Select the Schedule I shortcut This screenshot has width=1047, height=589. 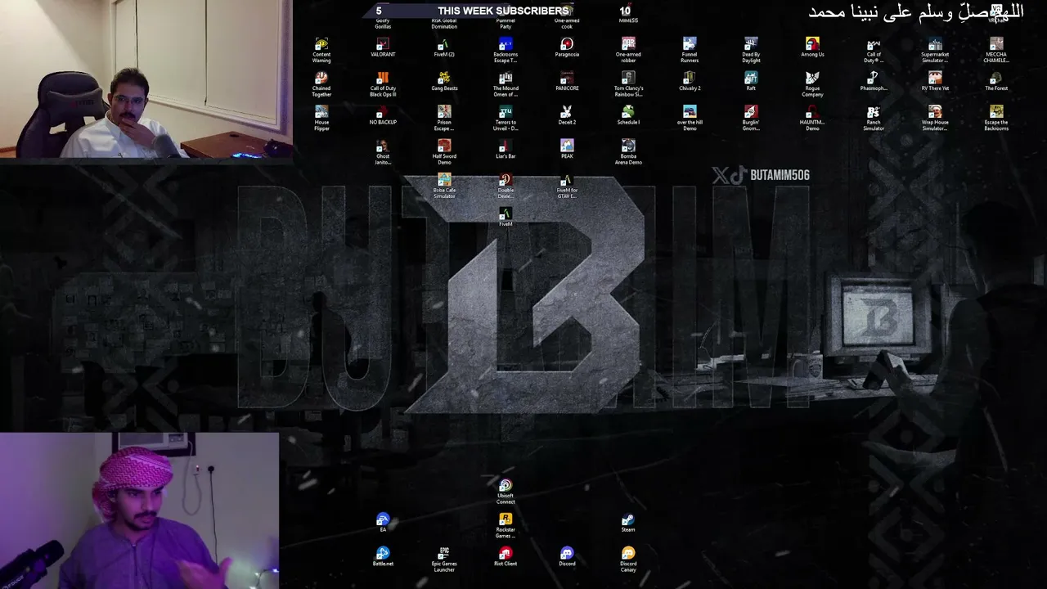(x=628, y=115)
